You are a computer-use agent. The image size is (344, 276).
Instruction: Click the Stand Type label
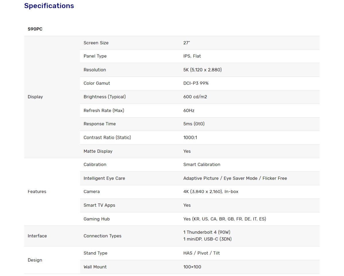point(95,253)
